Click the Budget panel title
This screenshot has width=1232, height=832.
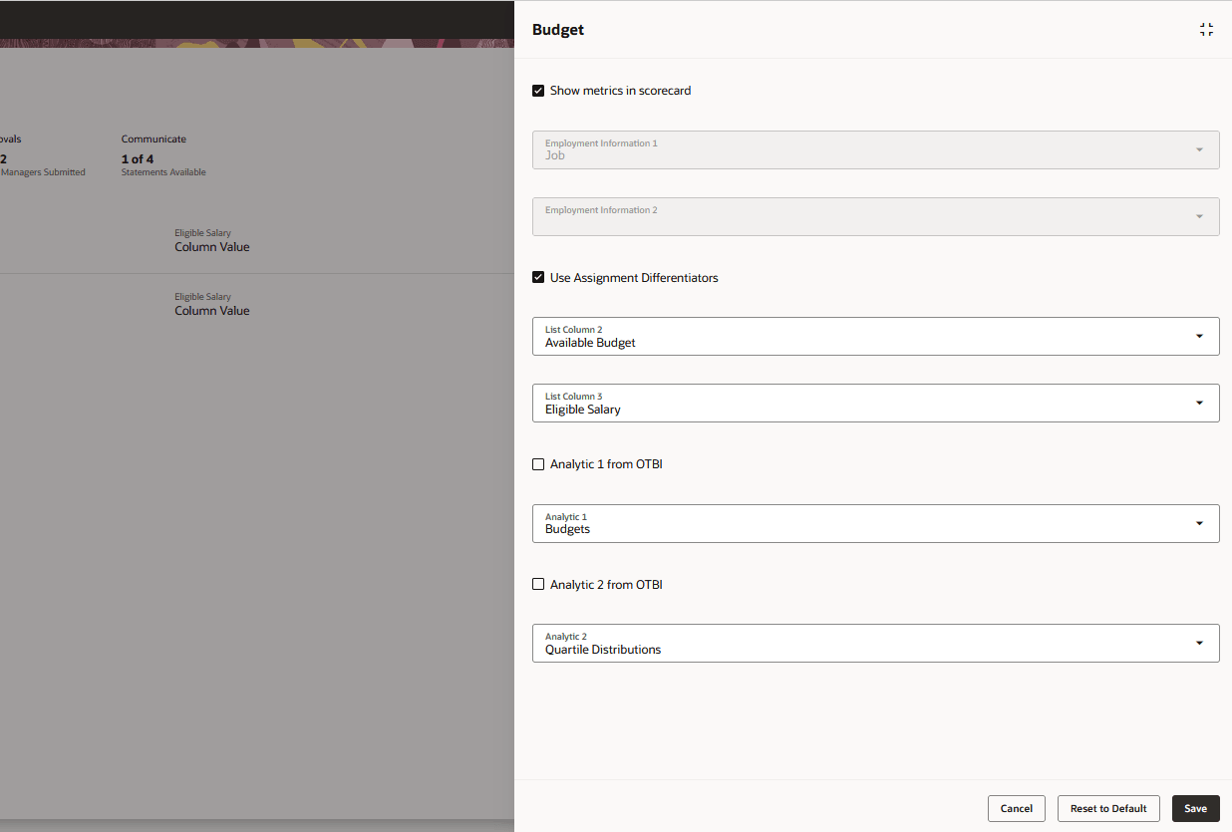point(557,29)
